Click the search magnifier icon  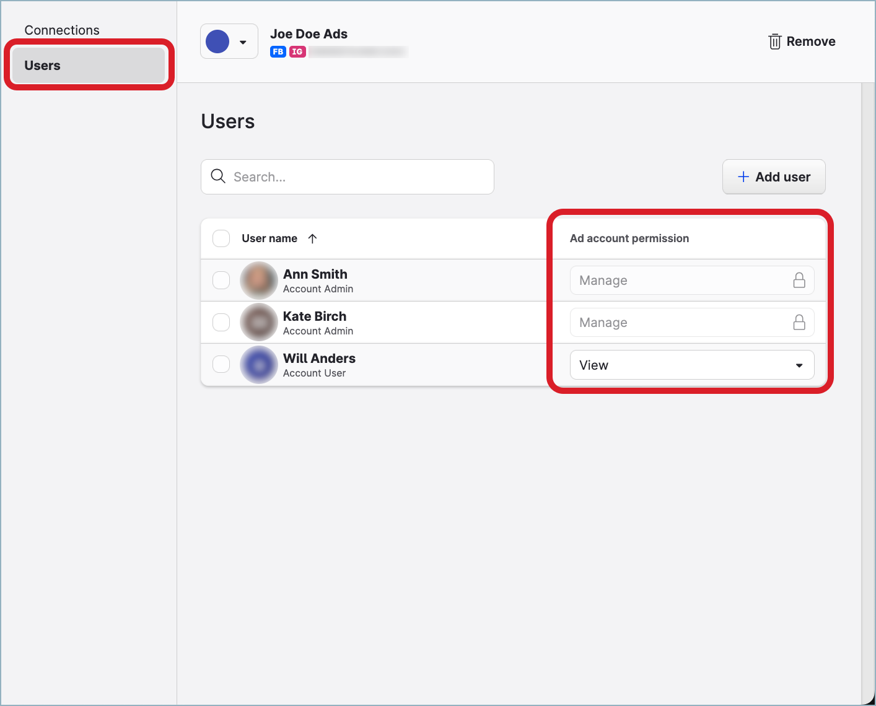[218, 176]
